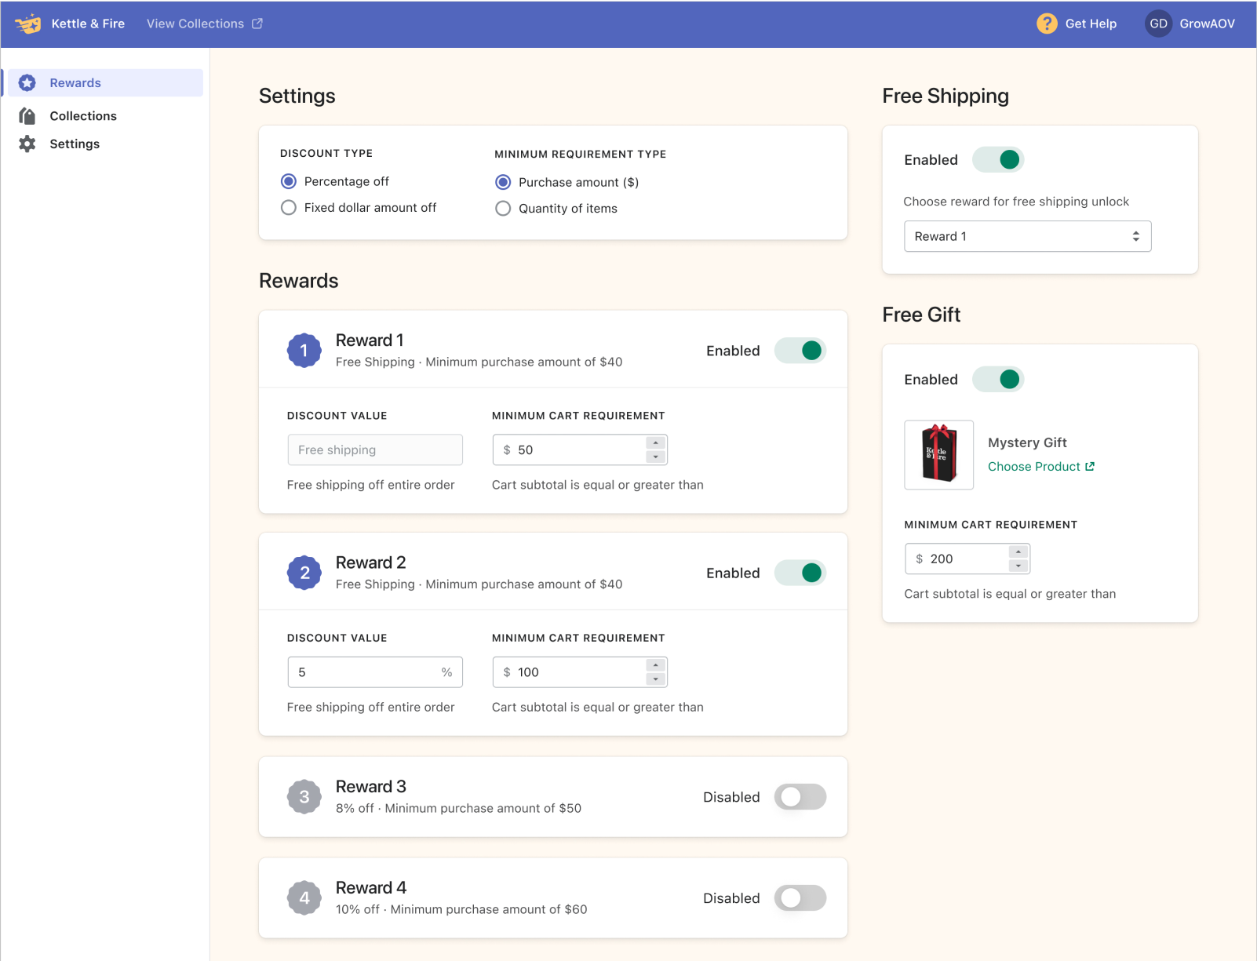Image resolution: width=1257 pixels, height=961 pixels.
Task: Increase the Free Gift minimum cart amount
Action: [x=1018, y=551]
